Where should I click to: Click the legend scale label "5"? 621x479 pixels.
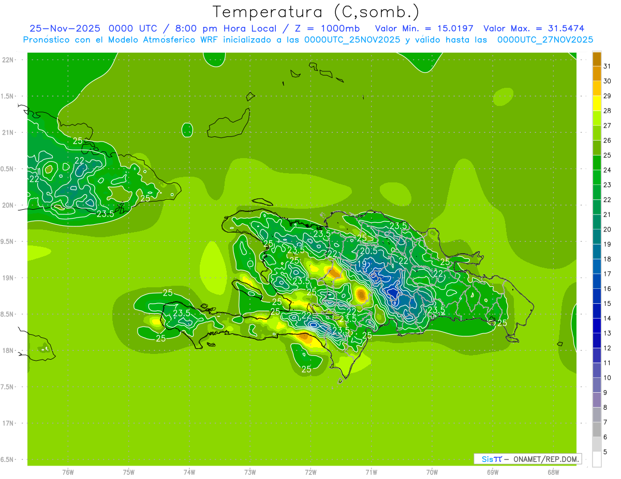(x=605, y=452)
